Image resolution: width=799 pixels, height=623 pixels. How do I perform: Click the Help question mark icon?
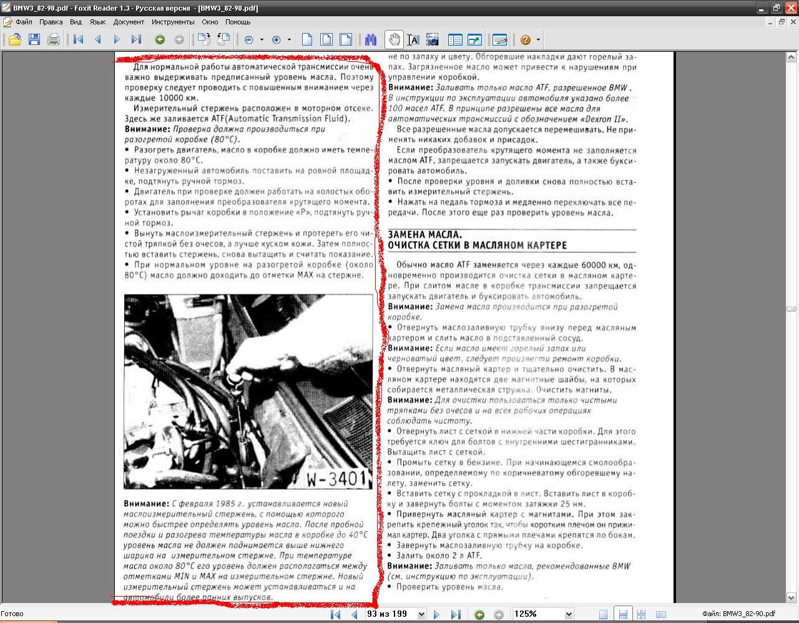(x=526, y=40)
